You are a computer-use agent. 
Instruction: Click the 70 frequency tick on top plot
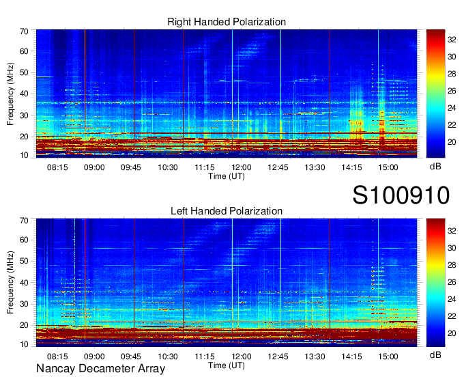pyautogui.click(x=24, y=31)
